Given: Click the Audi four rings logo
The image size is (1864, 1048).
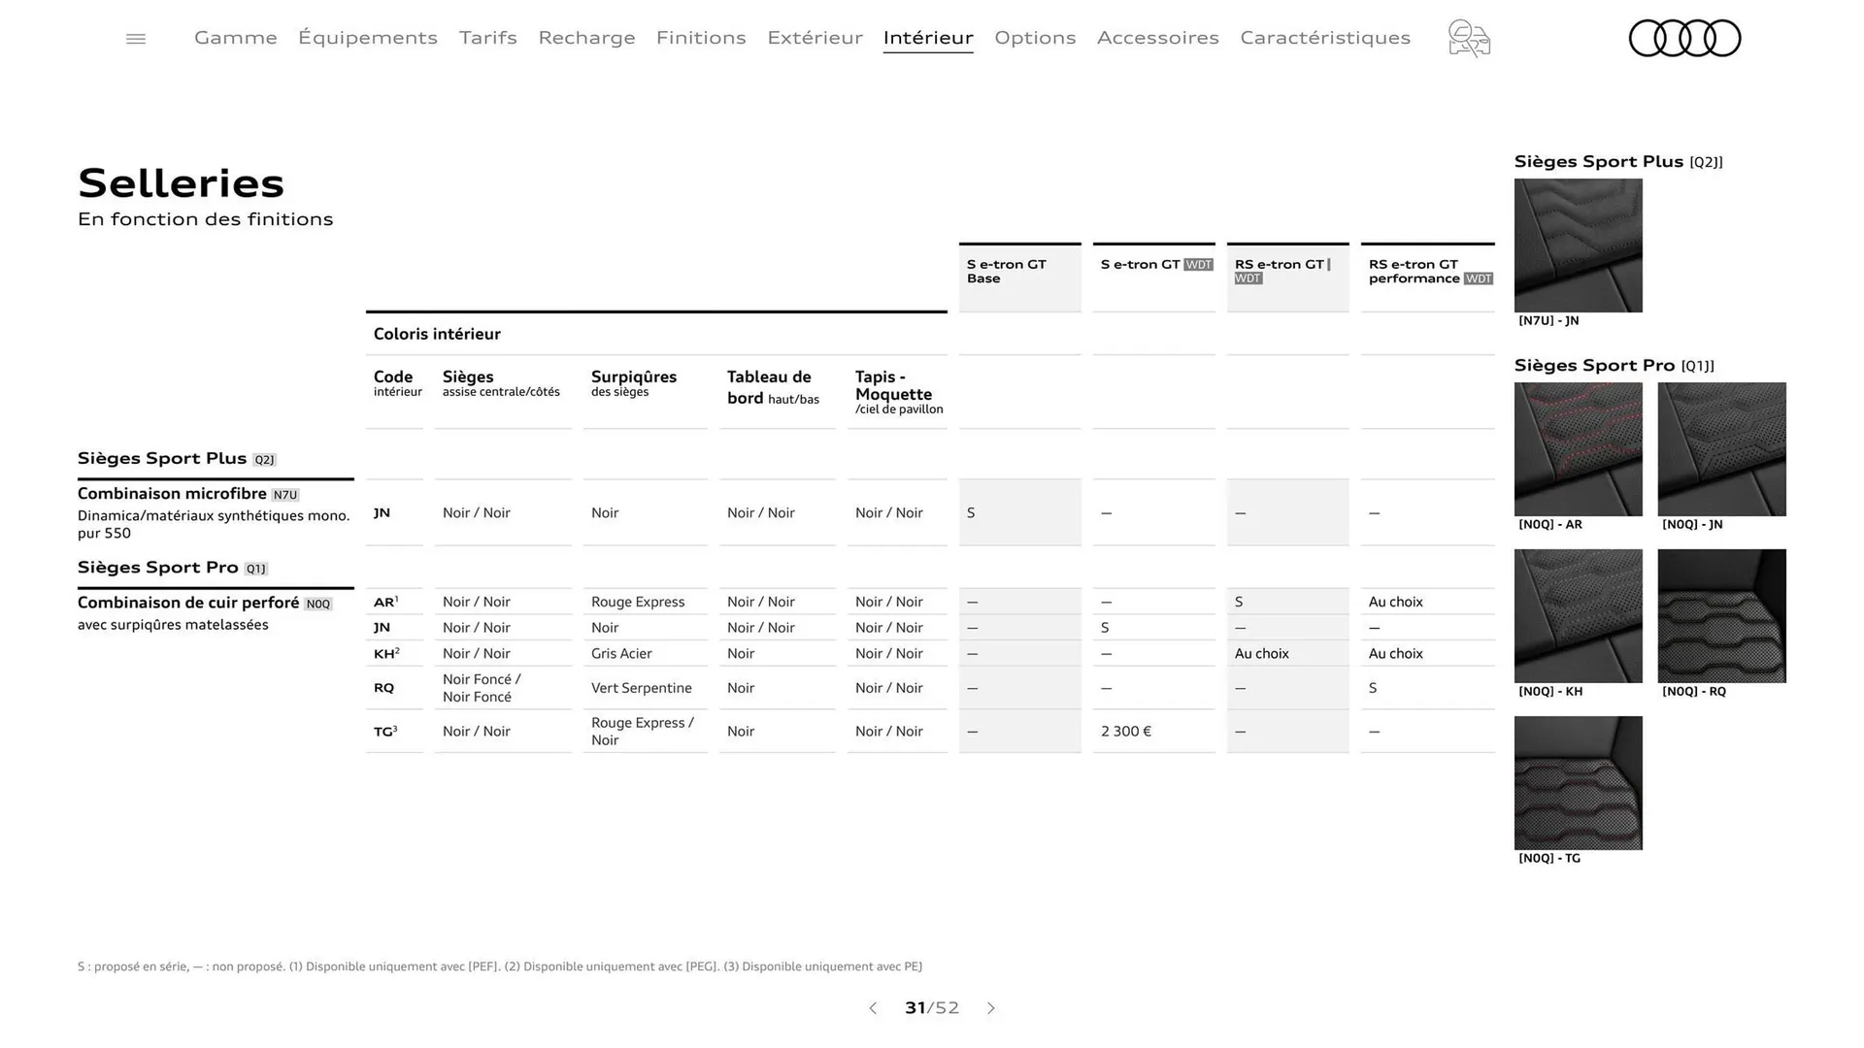Looking at the screenshot, I should pos(1684,38).
